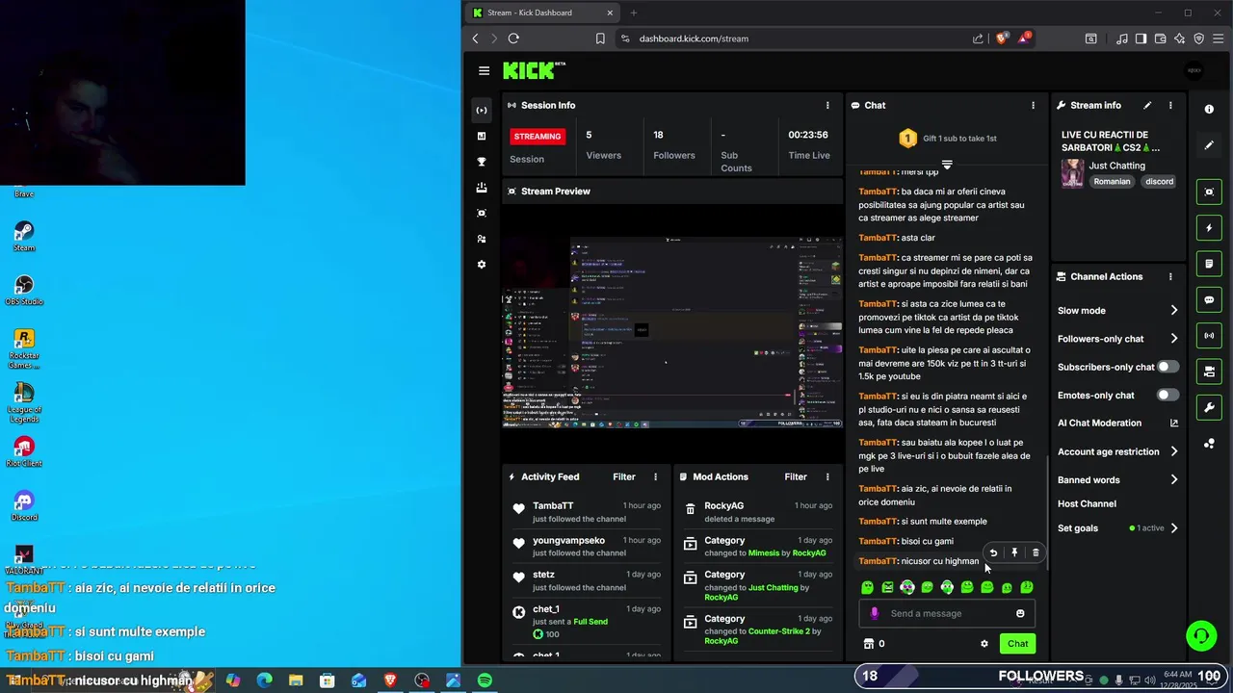Screen dimensions: 1233x693
Task: Open the emoji picker in message box
Action: pyautogui.click(x=1020, y=613)
